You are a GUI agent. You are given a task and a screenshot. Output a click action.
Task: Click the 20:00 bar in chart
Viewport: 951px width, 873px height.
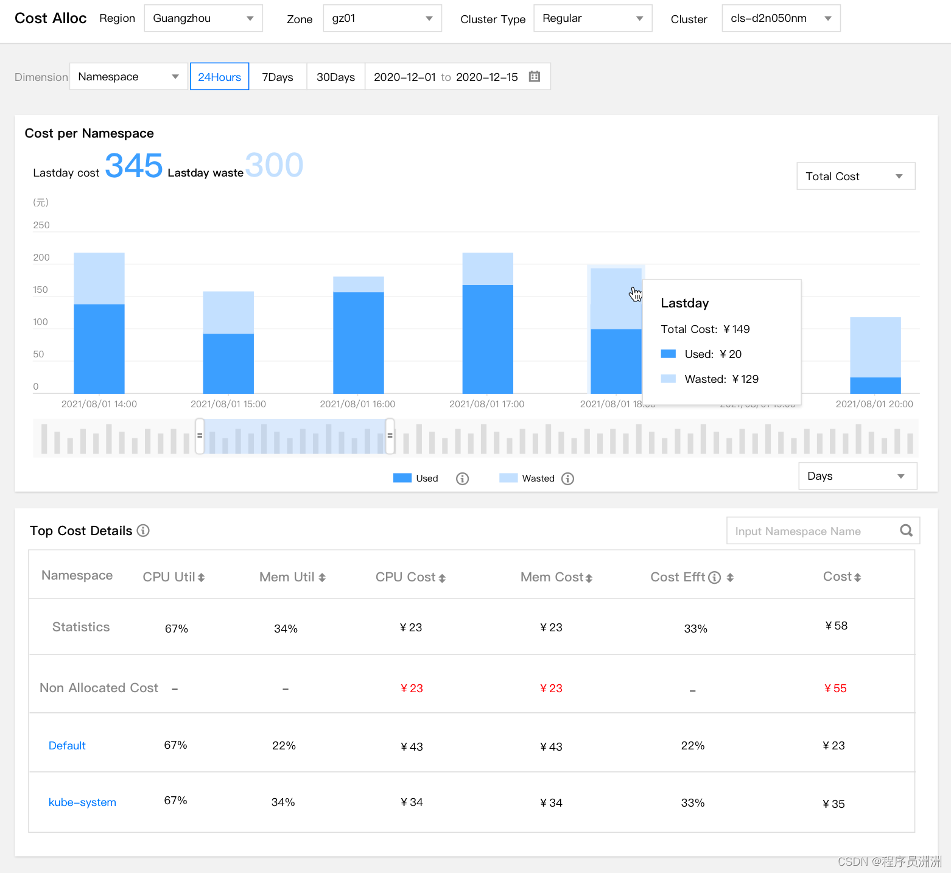(x=876, y=356)
